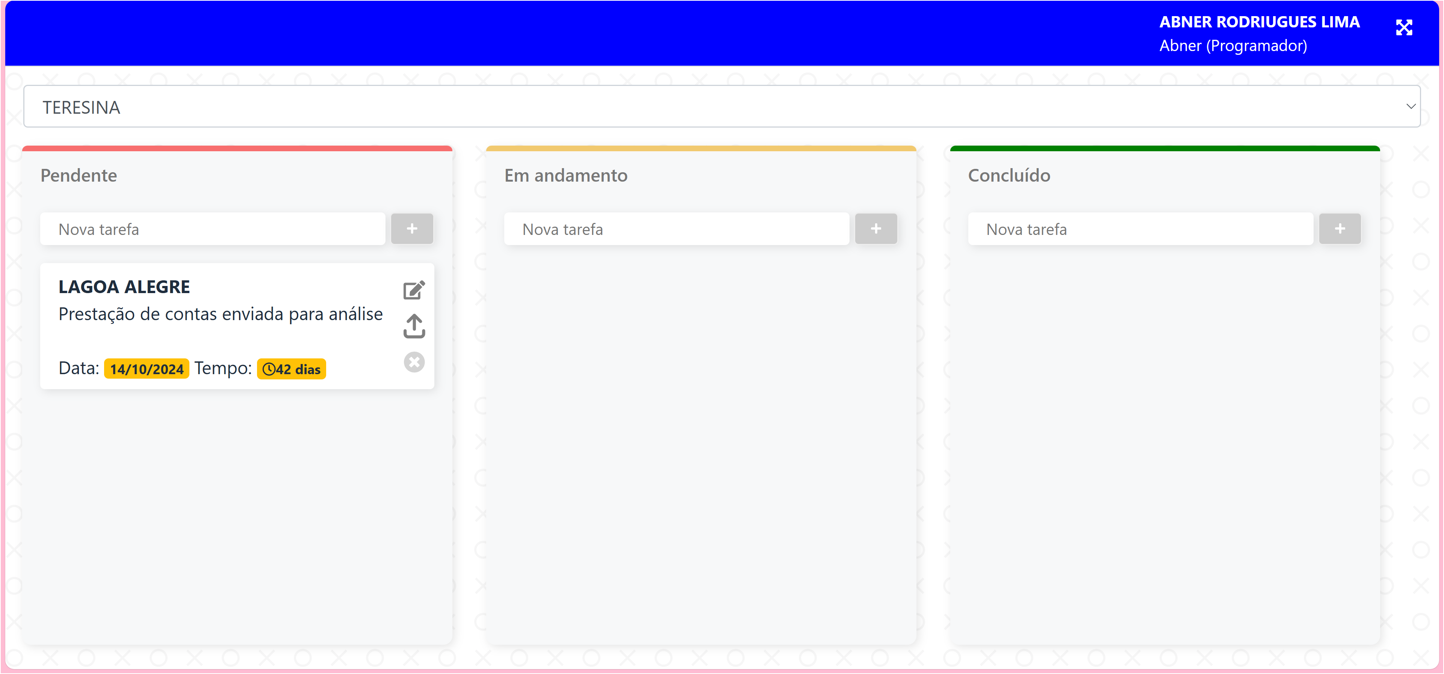Click the plus button in Em andamento
Viewport: 1444px width, 674px height.
point(875,229)
